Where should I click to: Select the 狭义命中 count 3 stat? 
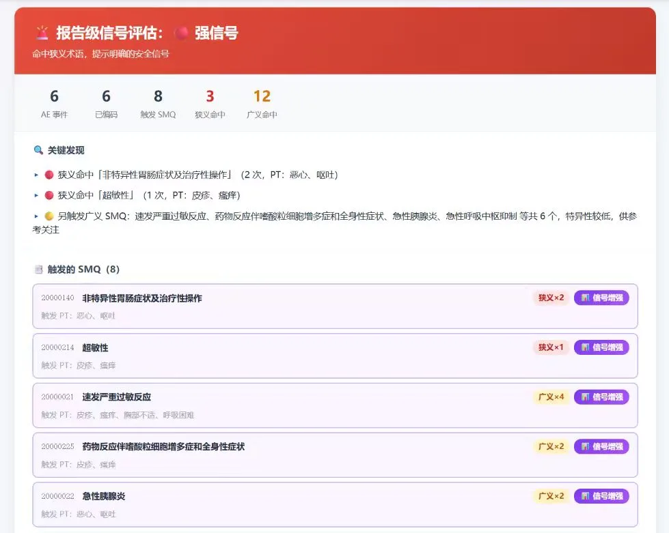(x=210, y=104)
